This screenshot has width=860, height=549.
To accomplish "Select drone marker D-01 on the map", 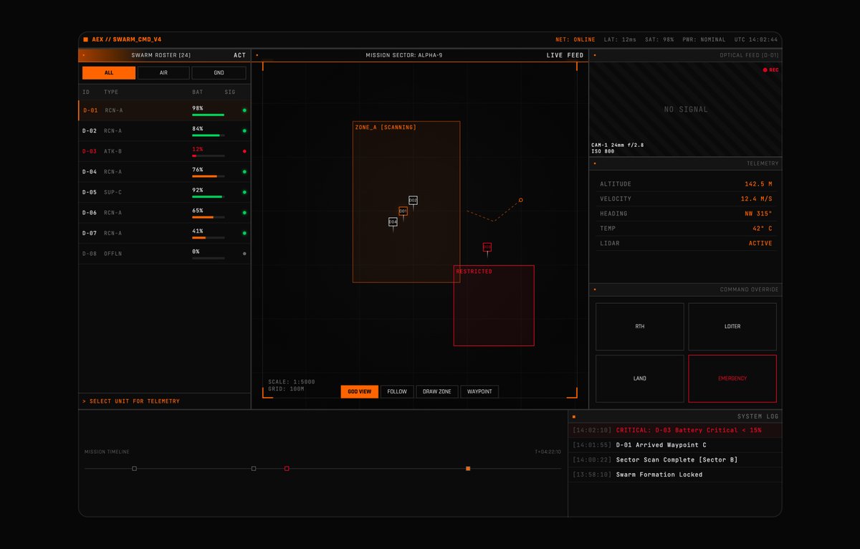I will tap(403, 211).
